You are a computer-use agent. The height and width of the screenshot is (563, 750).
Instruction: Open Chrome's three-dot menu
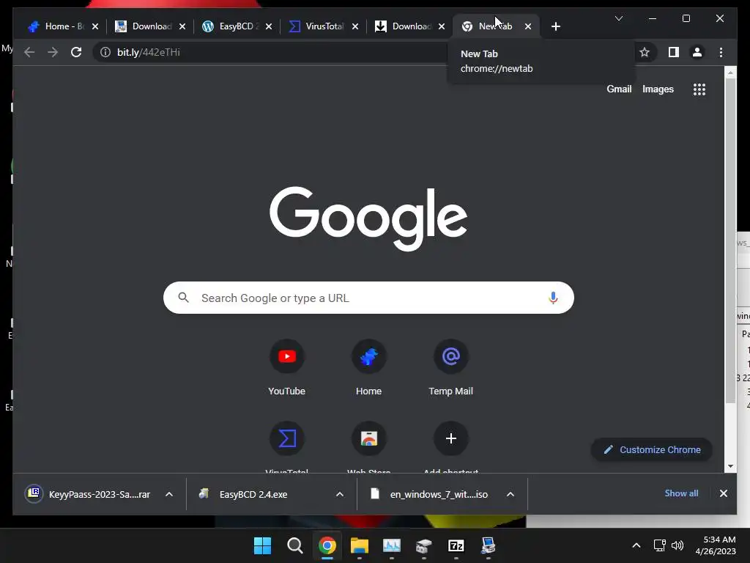pos(721,52)
